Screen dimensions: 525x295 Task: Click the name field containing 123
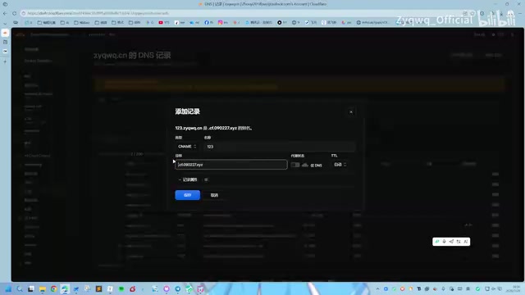[x=279, y=147]
